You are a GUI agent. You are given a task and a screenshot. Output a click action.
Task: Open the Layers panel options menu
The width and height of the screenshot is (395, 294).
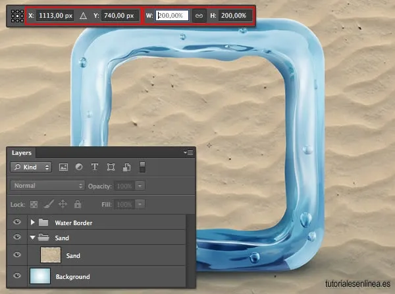[x=188, y=152]
